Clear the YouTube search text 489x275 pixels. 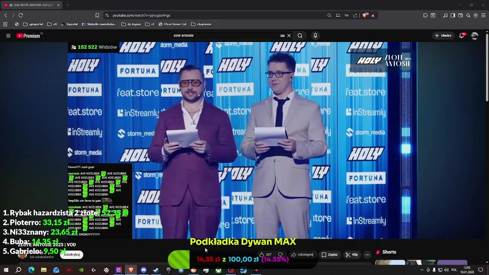pyautogui.click(x=289, y=36)
